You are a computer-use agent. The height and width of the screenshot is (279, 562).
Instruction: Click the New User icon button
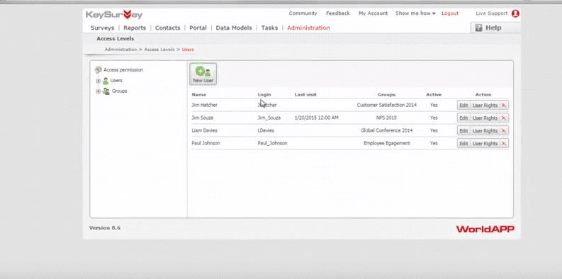tap(203, 74)
